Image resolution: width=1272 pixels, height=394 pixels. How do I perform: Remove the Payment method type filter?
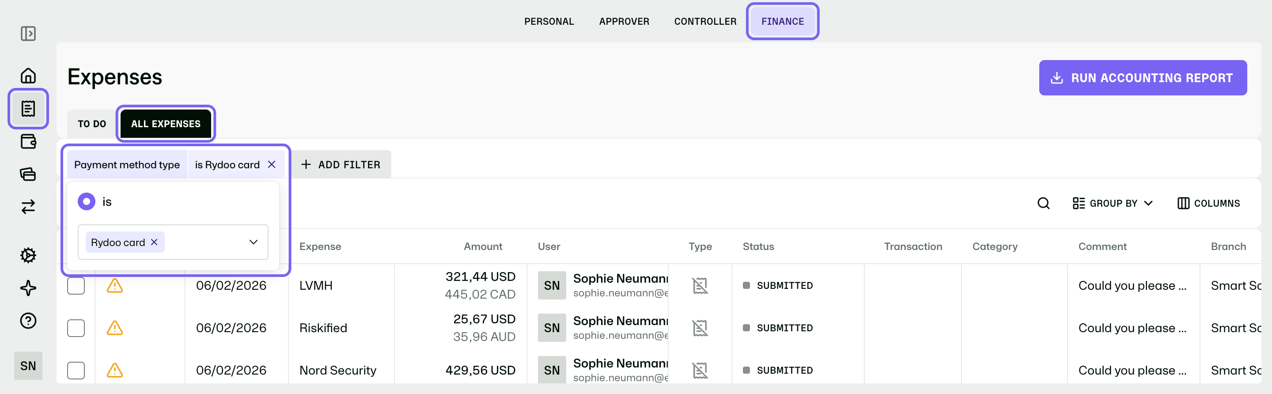(272, 164)
